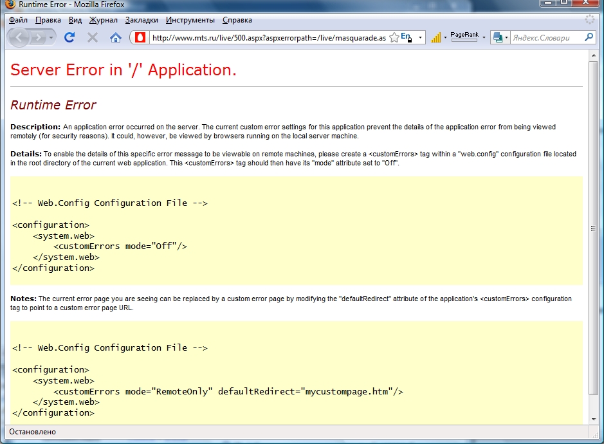Click the 'Details:' label
This screenshot has height=444, width=604.
[26, 154]
